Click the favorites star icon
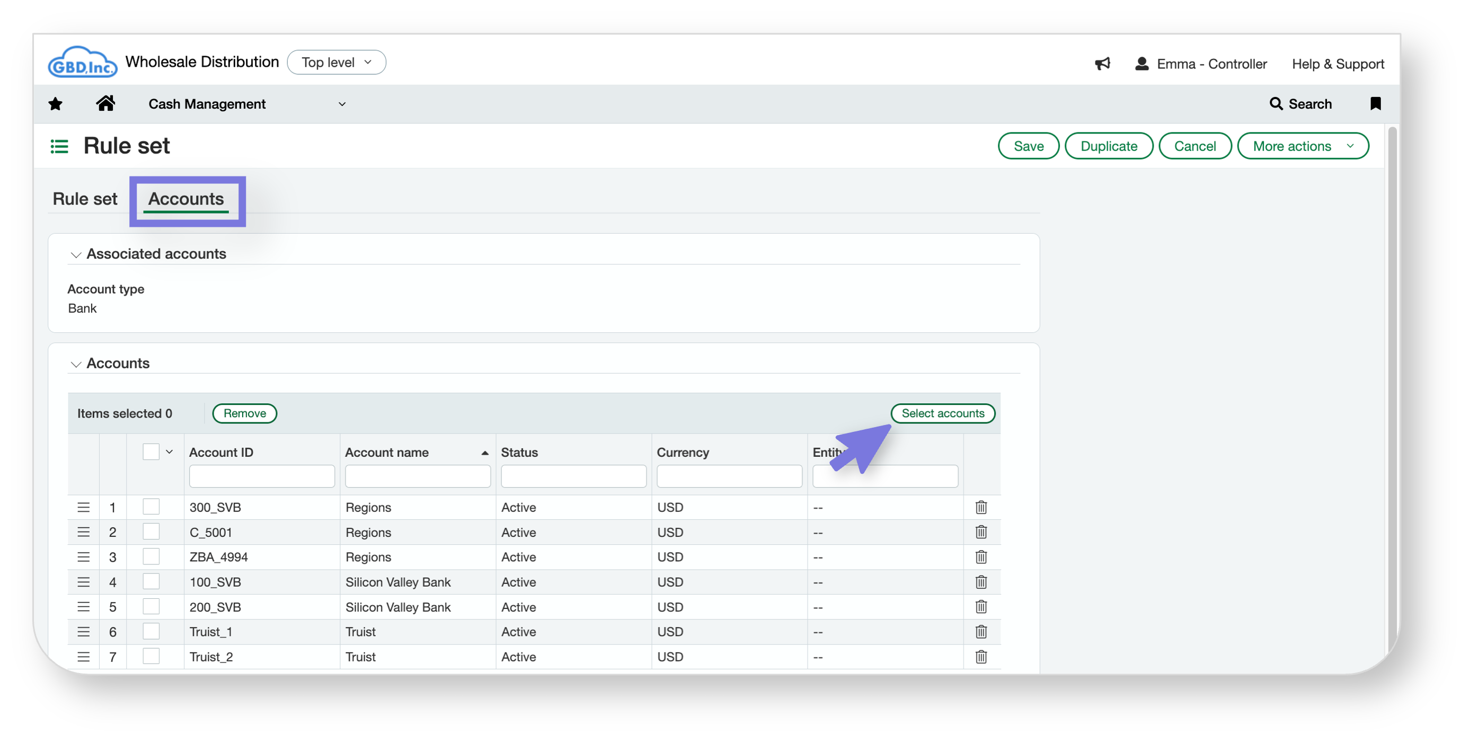The width and height of the screenshot is (1469, 743). 55,104
